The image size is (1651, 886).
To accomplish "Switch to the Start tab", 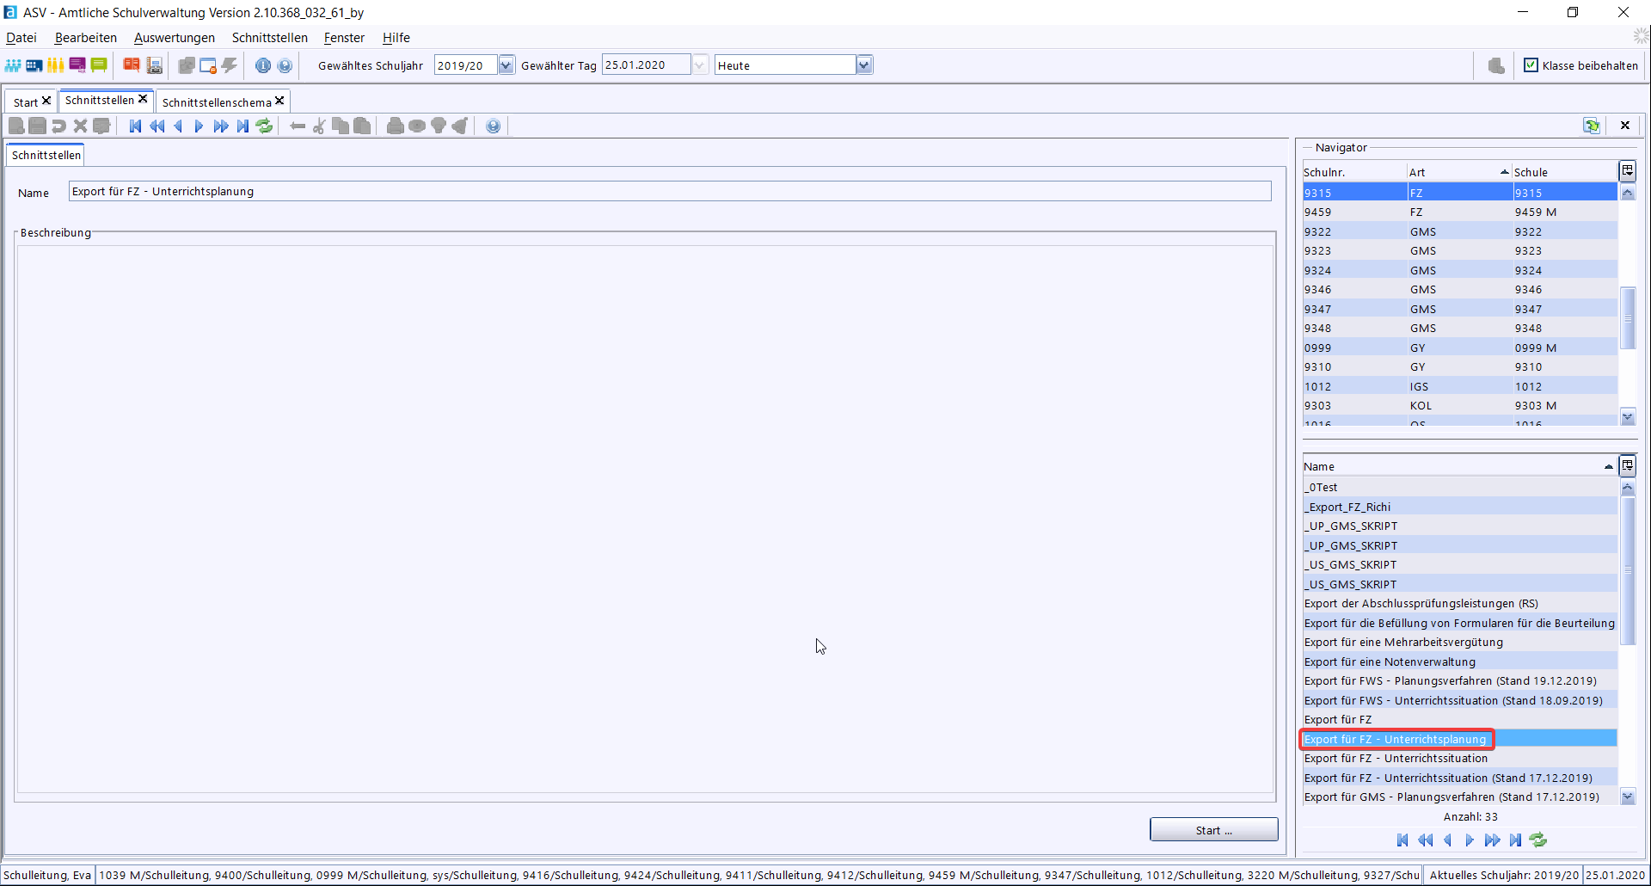I will [x=25, y=102].
